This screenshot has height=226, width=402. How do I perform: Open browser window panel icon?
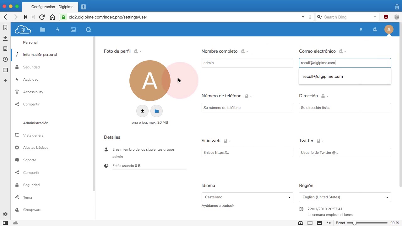pos(5,70)
